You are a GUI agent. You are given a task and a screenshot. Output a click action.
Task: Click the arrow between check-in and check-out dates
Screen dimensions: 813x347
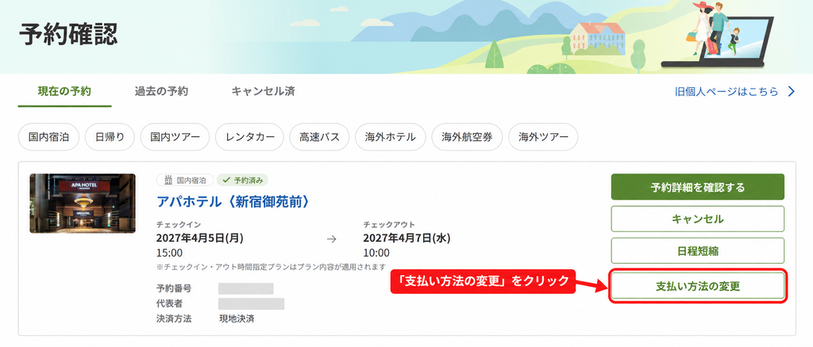click(x=332, y=239)
